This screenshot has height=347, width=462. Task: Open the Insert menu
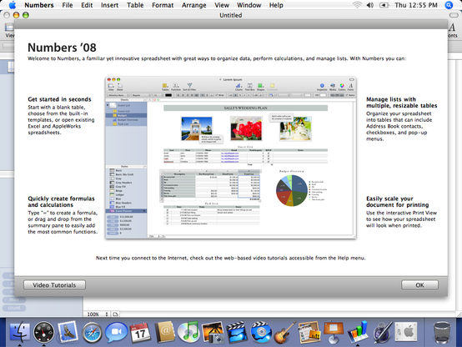tap(109, 5)
